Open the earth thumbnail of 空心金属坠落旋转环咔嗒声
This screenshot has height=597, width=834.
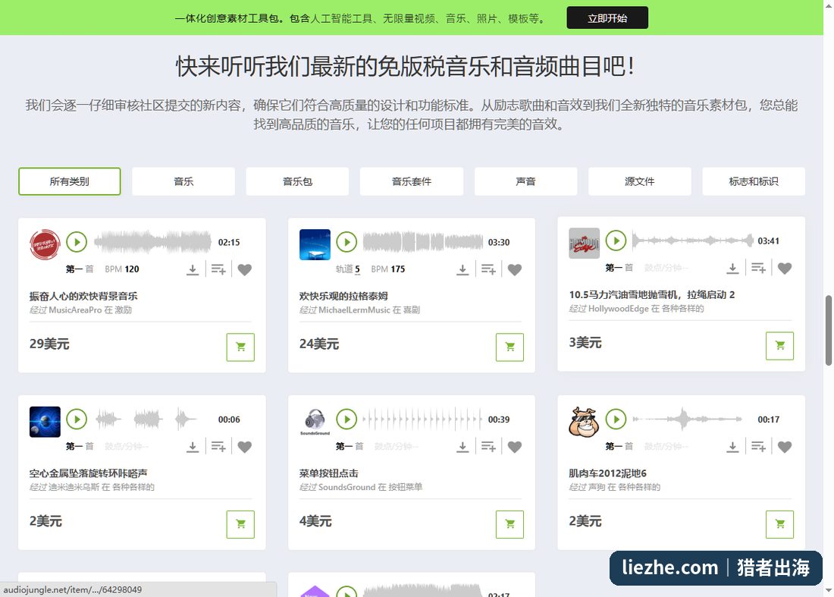click(x=45, y=422)
